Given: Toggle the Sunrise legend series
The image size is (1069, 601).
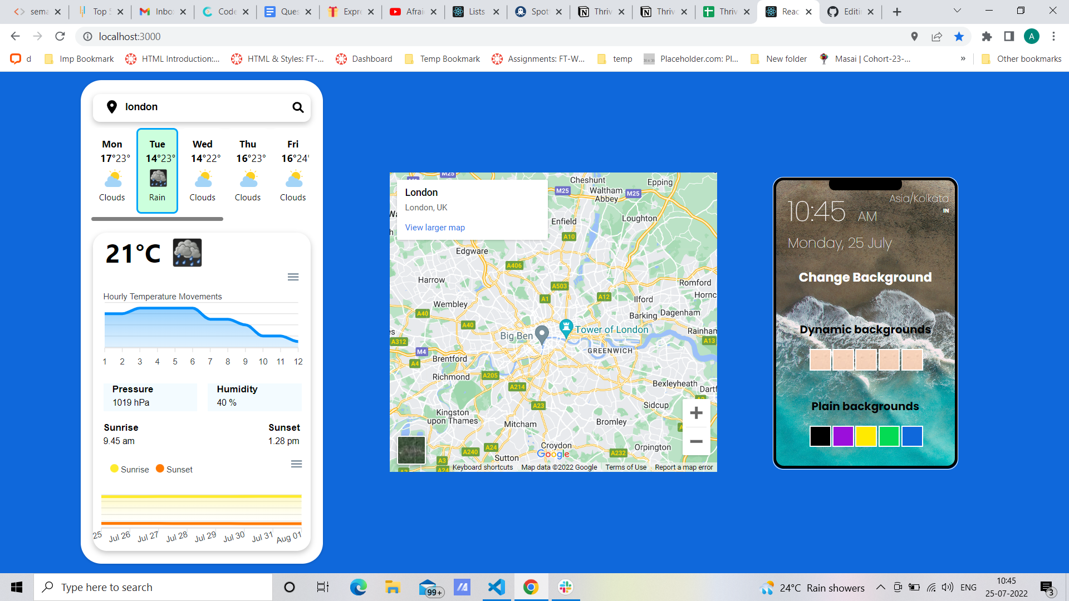Looking at the screenshot, I should click(130, 469).
